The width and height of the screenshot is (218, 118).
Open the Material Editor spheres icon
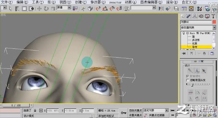pos(199,9)
